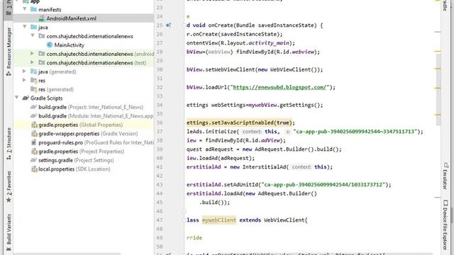
Task: Expand the (test) package node
Action: [33, 62]
